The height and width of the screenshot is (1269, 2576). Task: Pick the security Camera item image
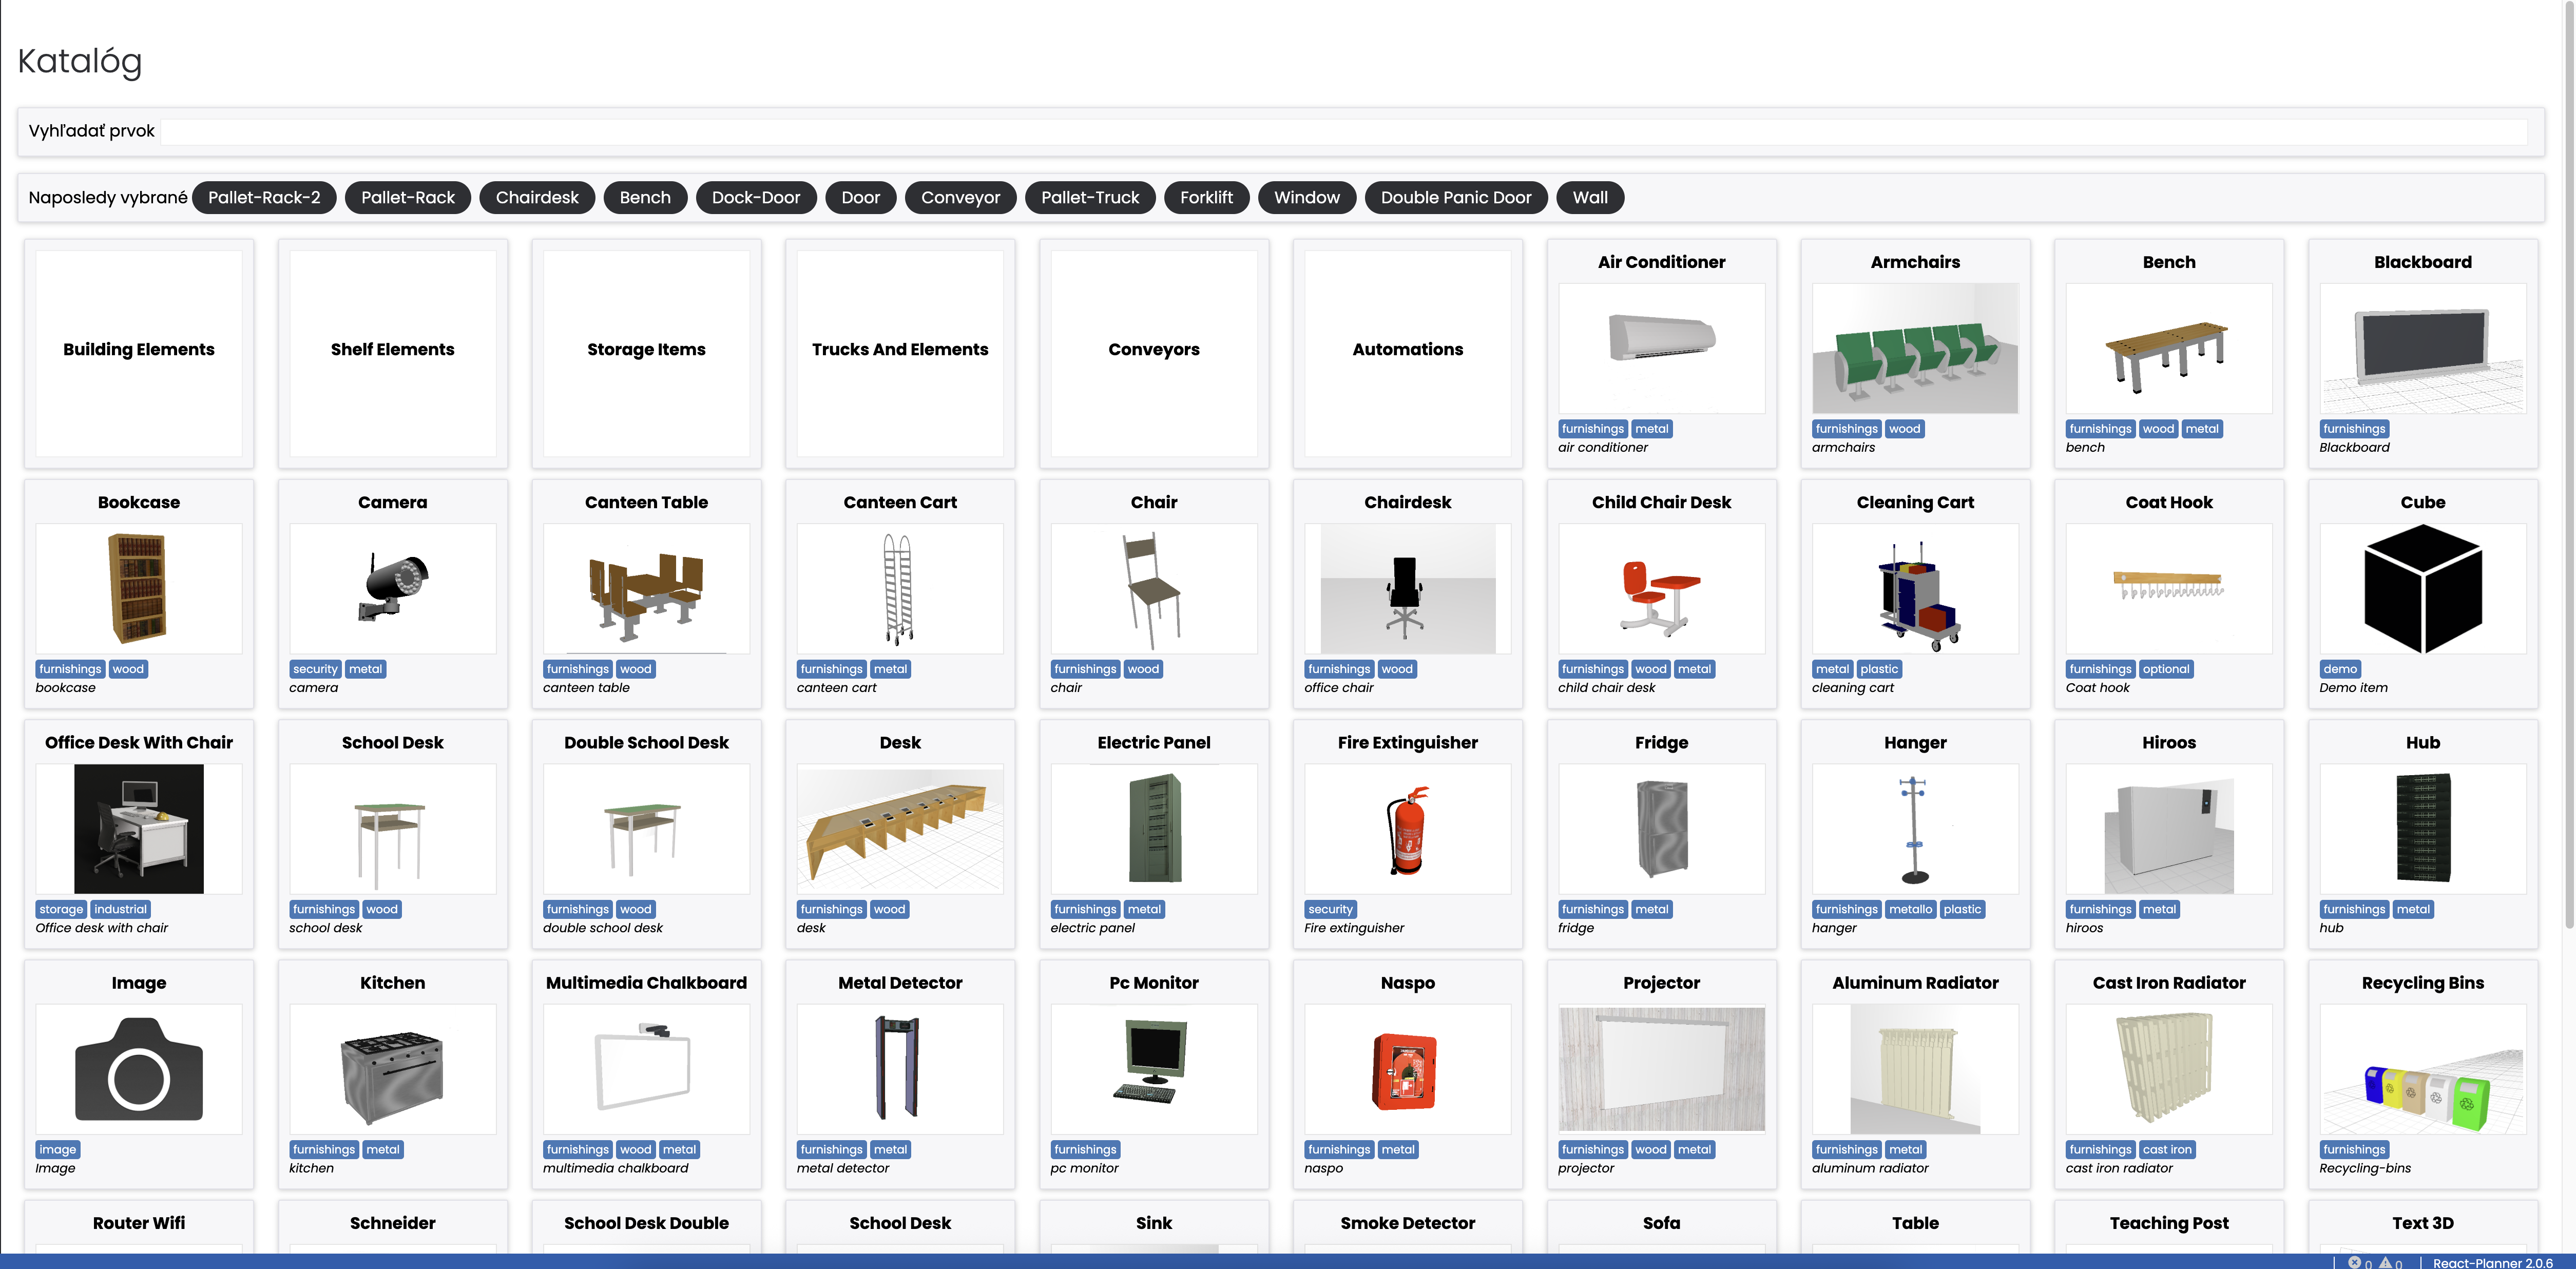[x=392, y=588]
